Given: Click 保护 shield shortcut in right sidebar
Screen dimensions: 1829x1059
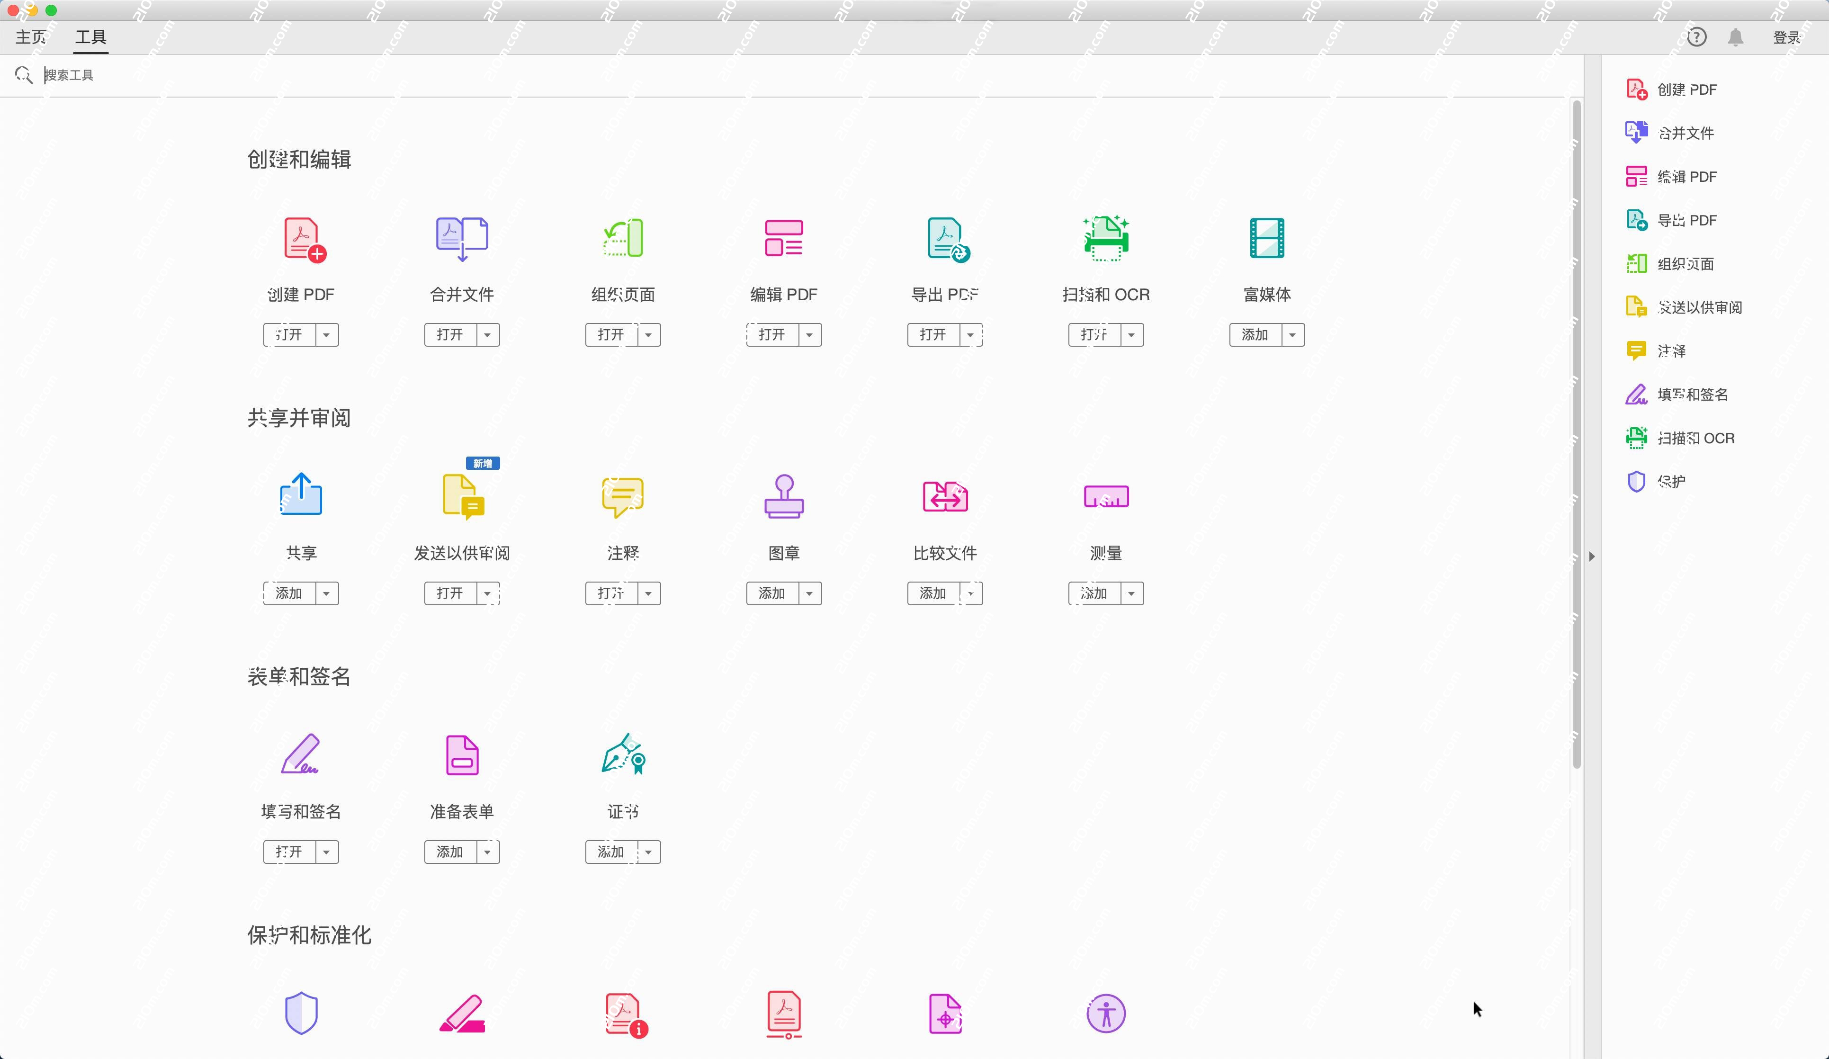Looking at the screenshot, I should click(1656, 481).
